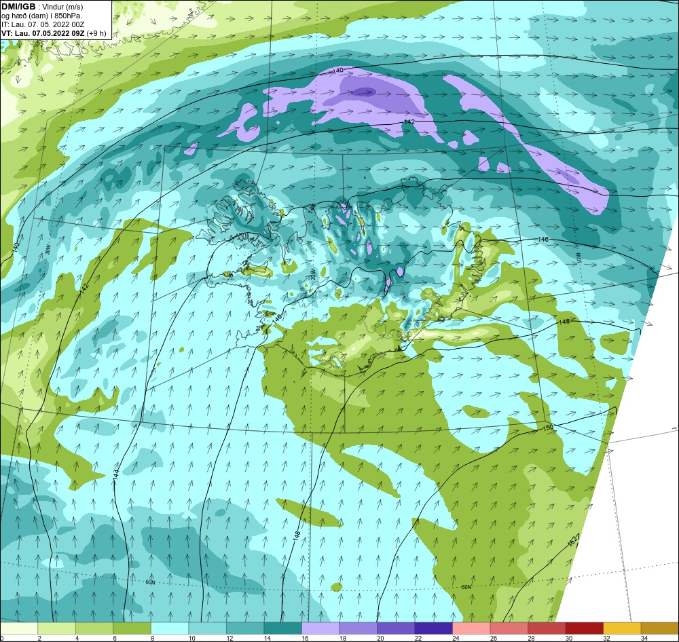Click the '20W' longitude label
Screen dimensions: 679x642
(x=312, y=273)
